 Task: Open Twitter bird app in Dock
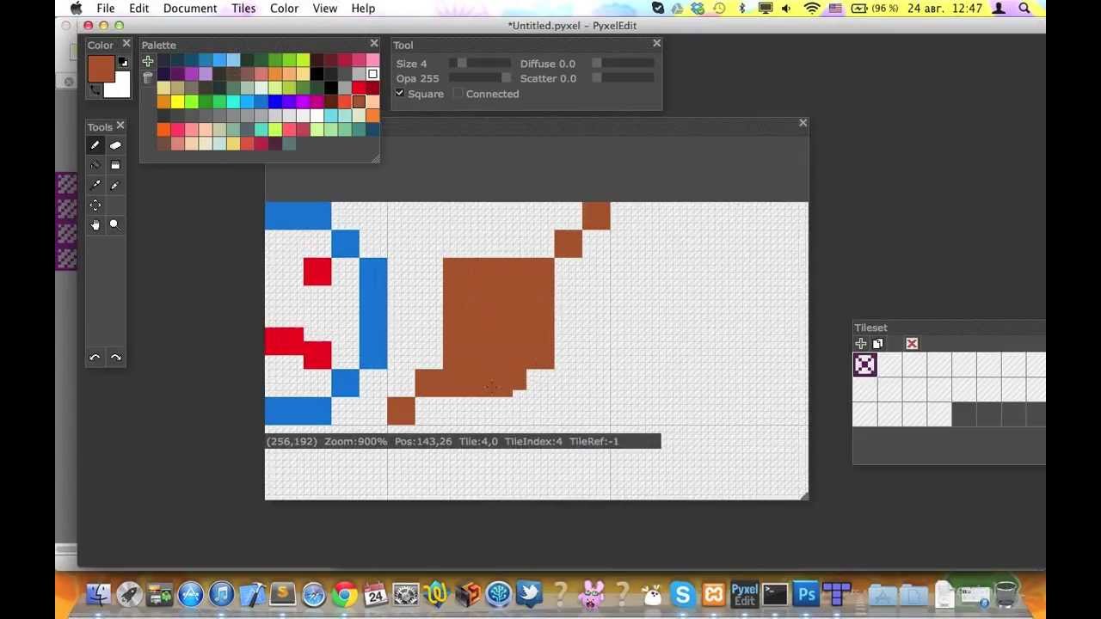tap(528, 594)
